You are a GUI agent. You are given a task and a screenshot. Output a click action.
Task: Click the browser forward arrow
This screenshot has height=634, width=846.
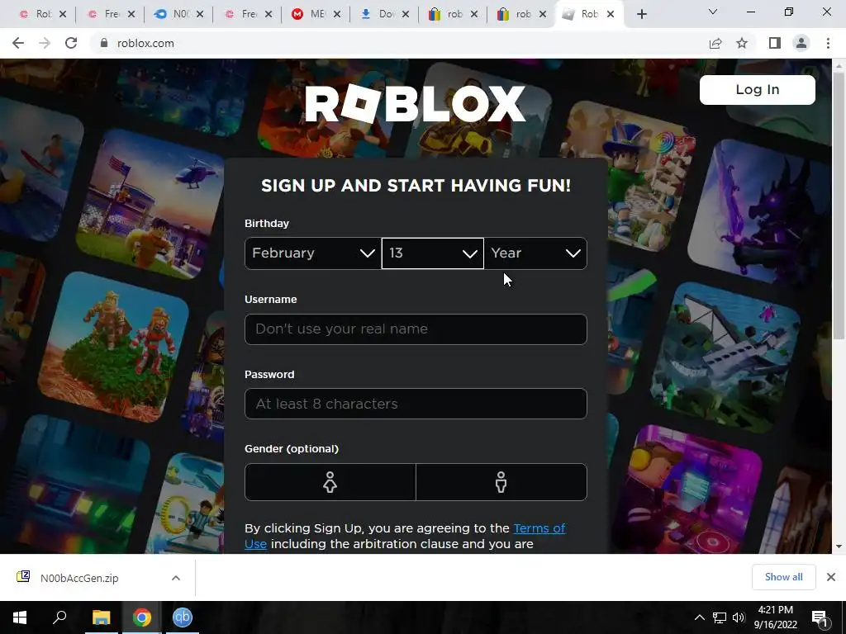(x=45, y=43)
